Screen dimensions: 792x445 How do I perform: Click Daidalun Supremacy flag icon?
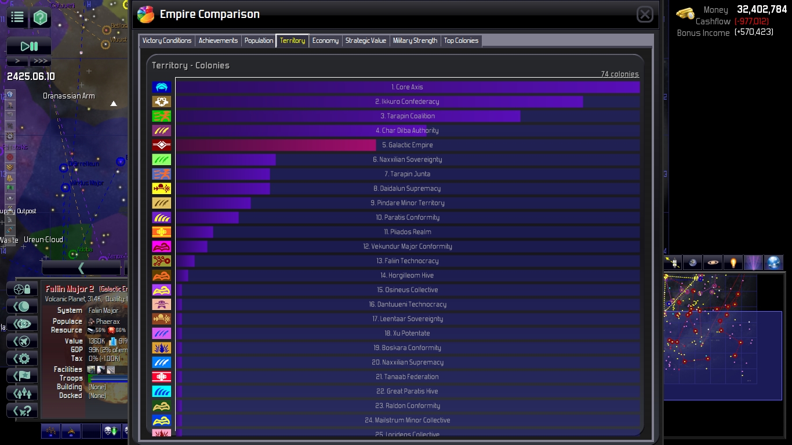(x=162, y=188)
